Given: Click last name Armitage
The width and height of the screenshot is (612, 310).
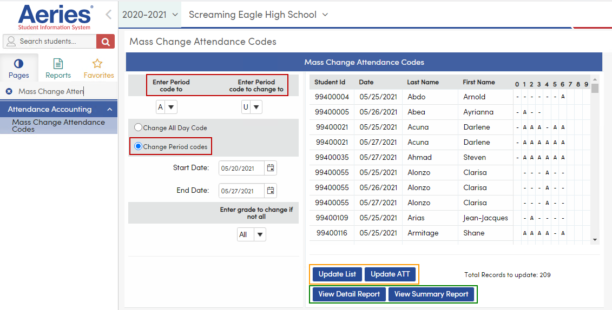Looking at the screenshot, I should tap(423, 233).
